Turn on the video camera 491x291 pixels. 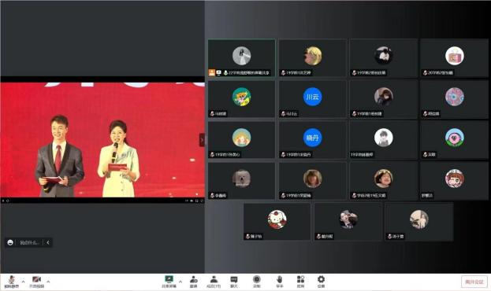pyautogui.click(x=36, y=282)
